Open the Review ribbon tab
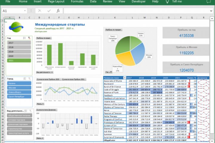215x143 pixels. pyautogui.click(x=107, y=1)
